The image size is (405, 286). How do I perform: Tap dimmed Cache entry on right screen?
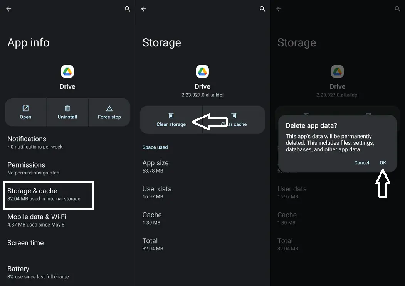point(337,218)
